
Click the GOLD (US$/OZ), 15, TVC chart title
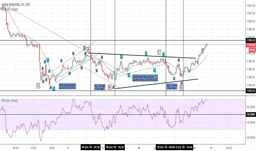[x=16, y=5]
